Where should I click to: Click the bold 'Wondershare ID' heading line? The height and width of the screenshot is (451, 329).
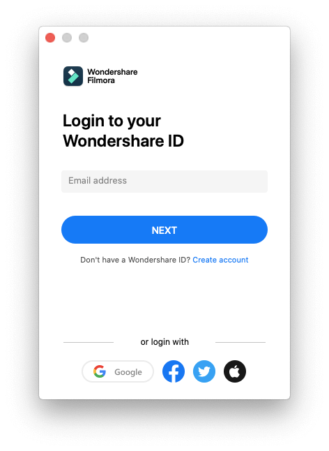tap(123, 141)
